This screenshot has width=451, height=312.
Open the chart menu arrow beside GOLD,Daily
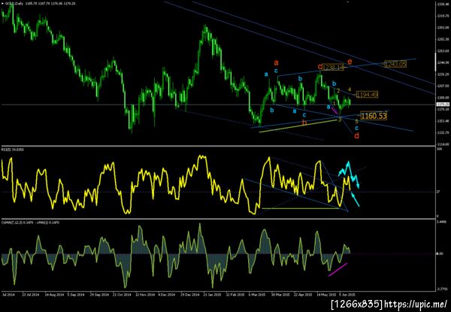point(2,3)
